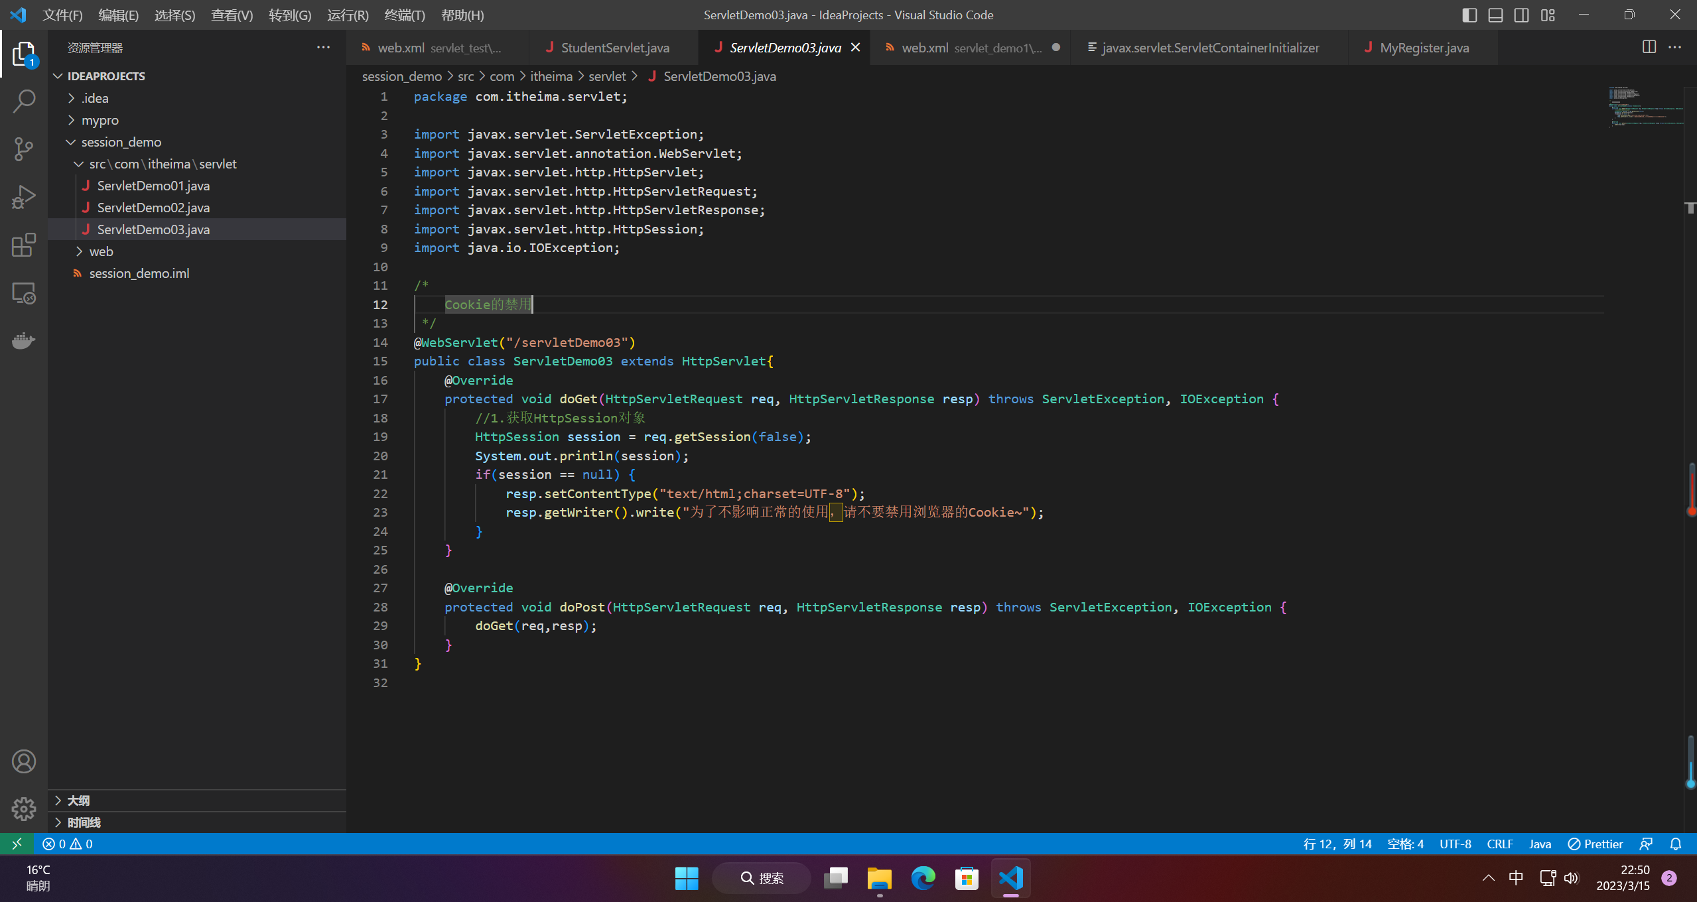
Task: Toggle the secondary side bar layout button
Action: [1521, 15]
